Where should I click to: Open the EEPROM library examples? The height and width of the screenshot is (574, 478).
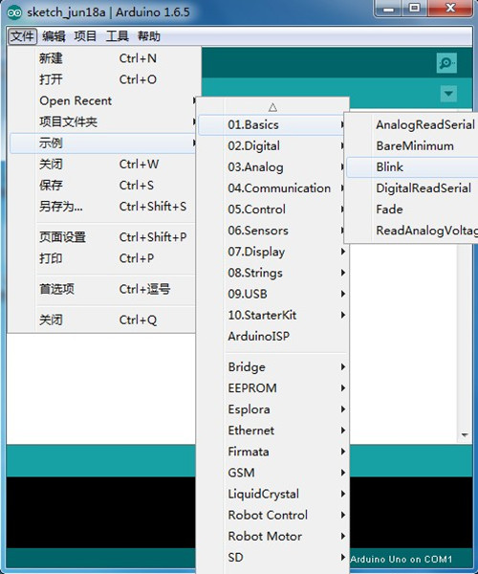tap(272, 388)
